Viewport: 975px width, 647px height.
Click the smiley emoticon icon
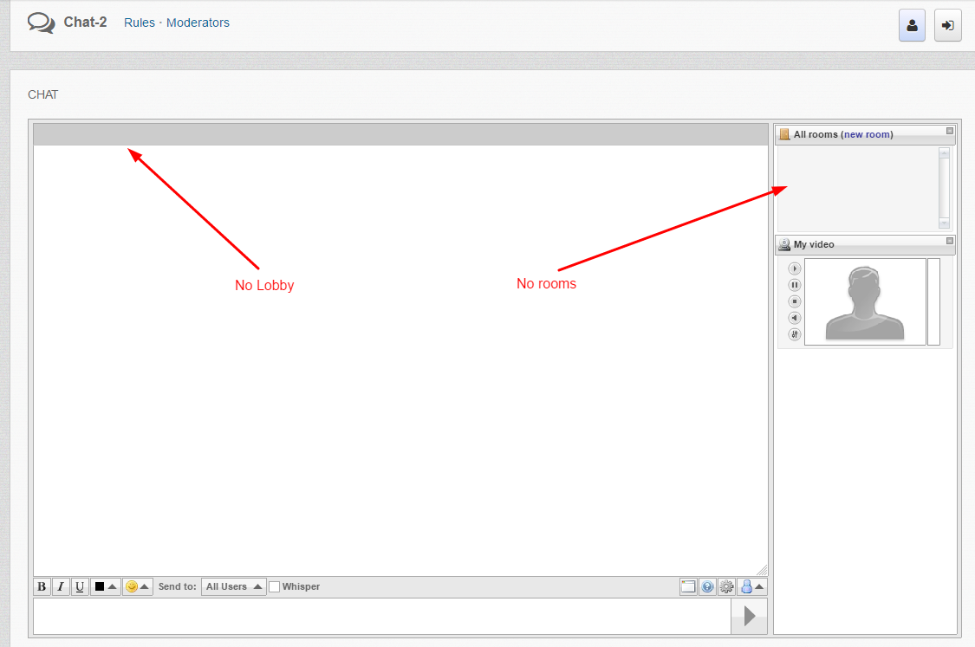coord(131,586)
